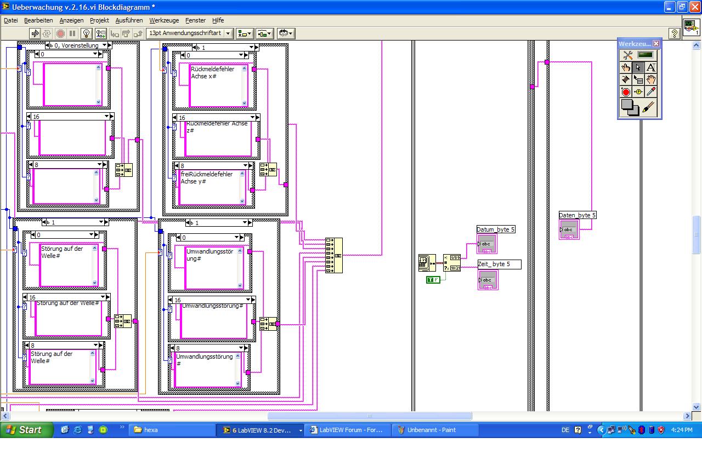Click the Step Into toolbar button
Viewport: 702px width, 466px height.
(x=114, y=33)
